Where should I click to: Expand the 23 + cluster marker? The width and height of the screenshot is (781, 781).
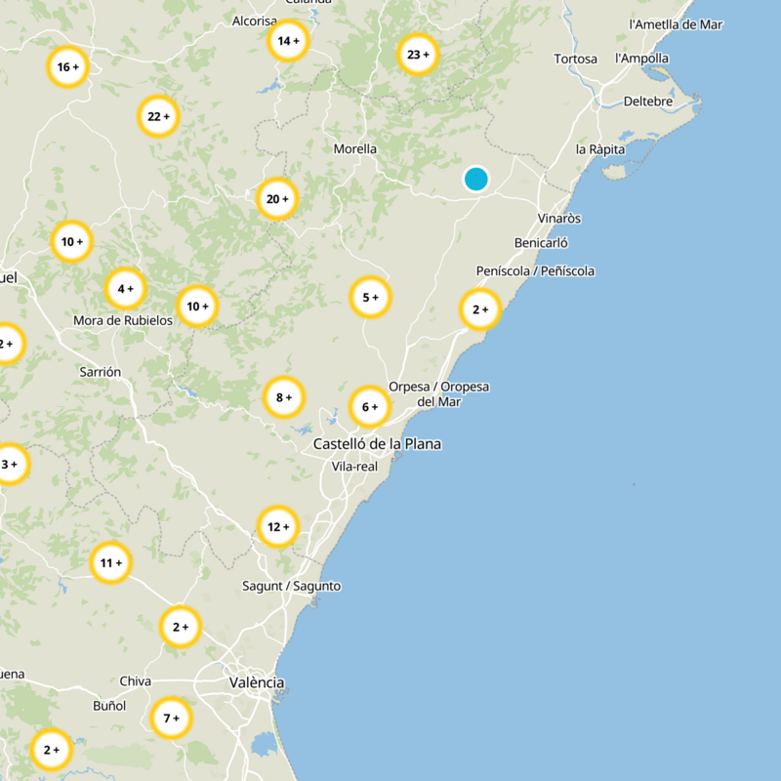click(x=418, y=55)
